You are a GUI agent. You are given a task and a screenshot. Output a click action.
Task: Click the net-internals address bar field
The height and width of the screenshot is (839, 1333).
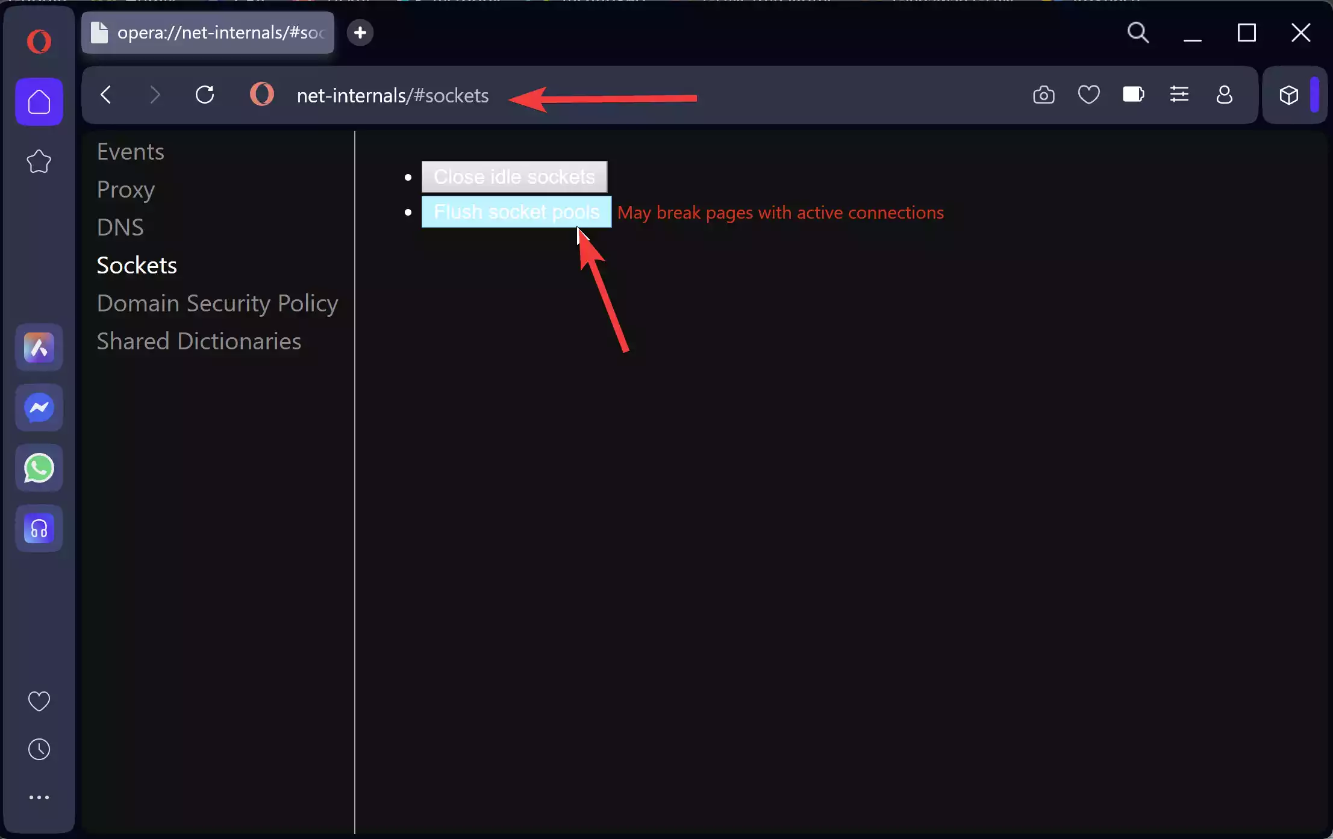(x=393, y=96)
